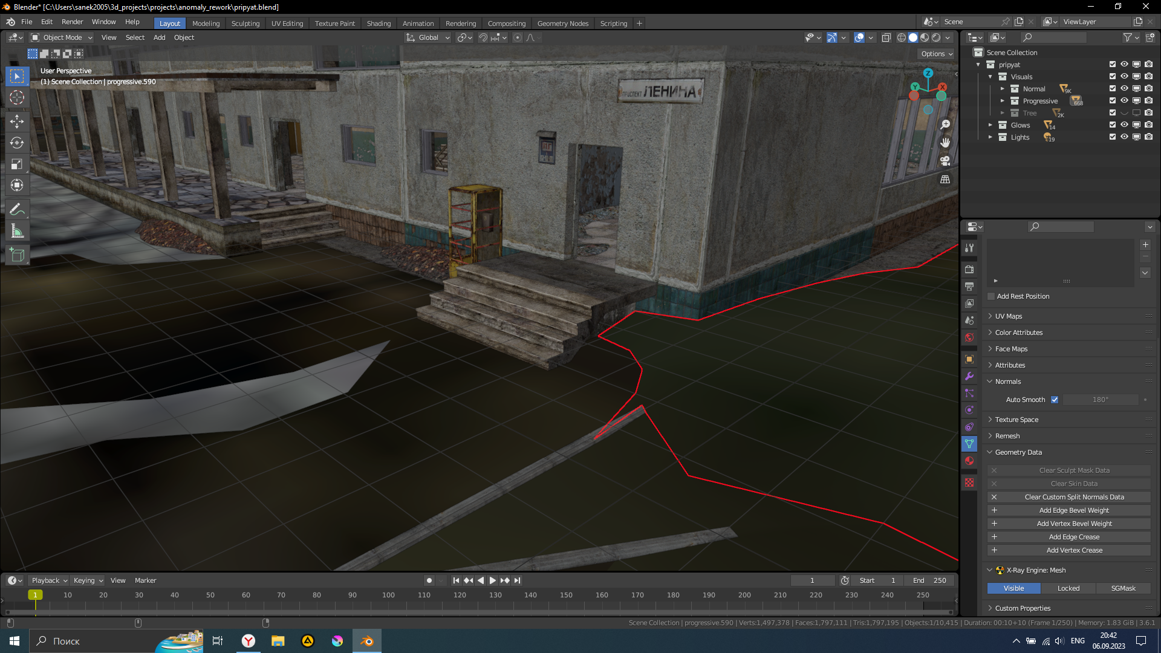The height and width of the screenshot is (653, 1161).
Task: Select the Move tool
Action: coord(17,122)
